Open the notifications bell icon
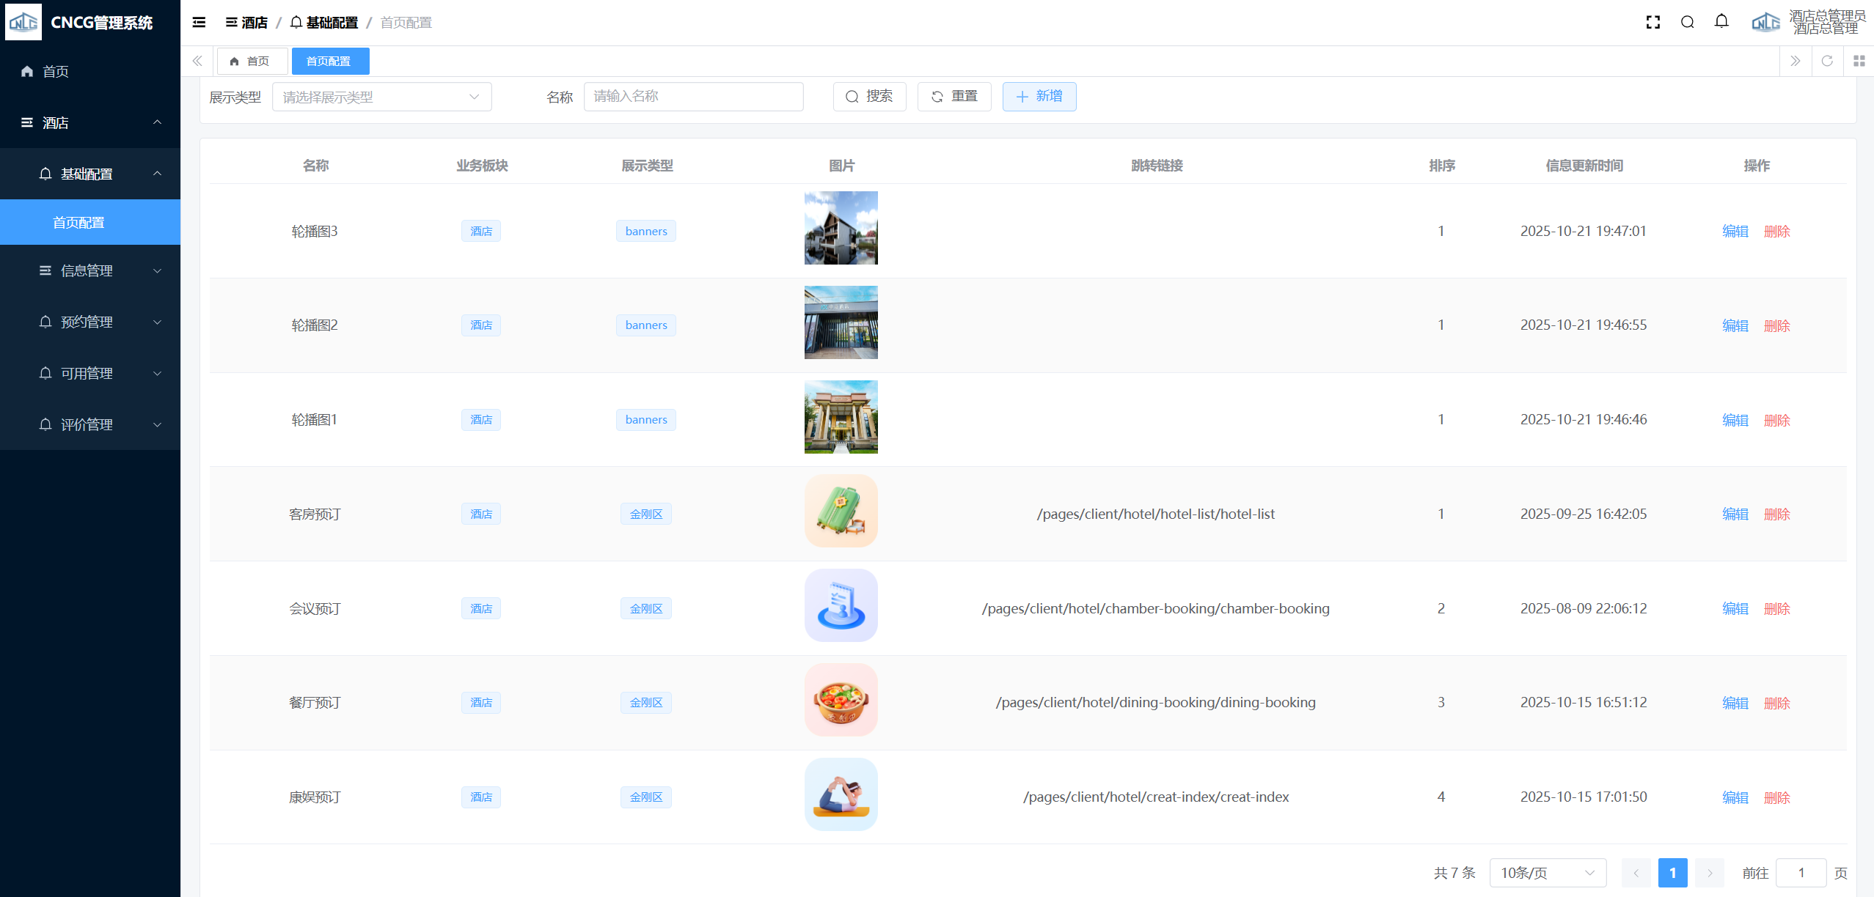 [1721, 22]
